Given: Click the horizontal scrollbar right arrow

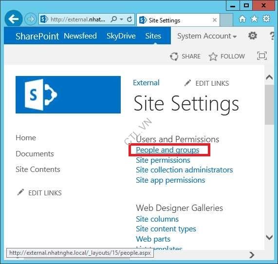Looking at the screenshot, I should (x=252, y=255).
